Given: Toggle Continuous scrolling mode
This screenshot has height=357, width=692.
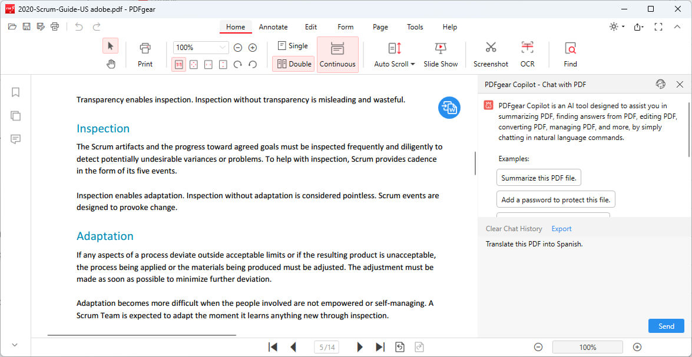Looking at the screenshot, I should coord(337,55).
